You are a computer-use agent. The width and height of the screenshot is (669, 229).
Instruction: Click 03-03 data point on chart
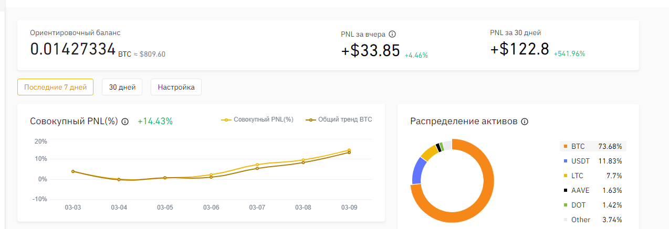(73, 171)
